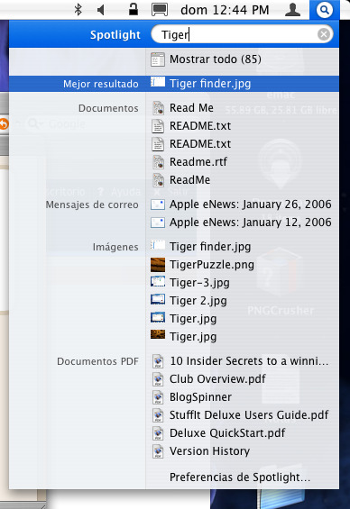350x509 pixels.
Task: Click mail icon for January 12 eNews
Action: coord(158,223)
